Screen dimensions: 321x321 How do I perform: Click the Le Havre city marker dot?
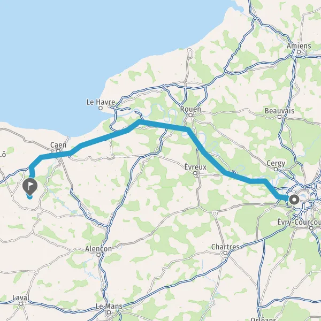click(101, 108)
